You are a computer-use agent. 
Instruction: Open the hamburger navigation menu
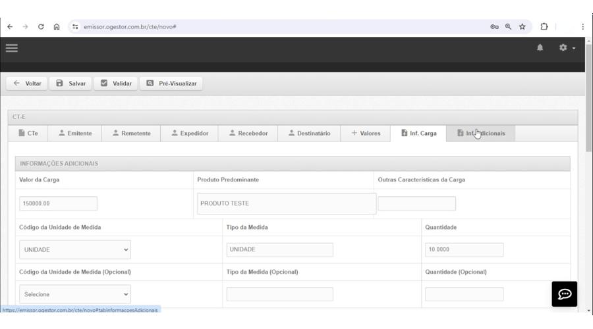tap(12, 48)
